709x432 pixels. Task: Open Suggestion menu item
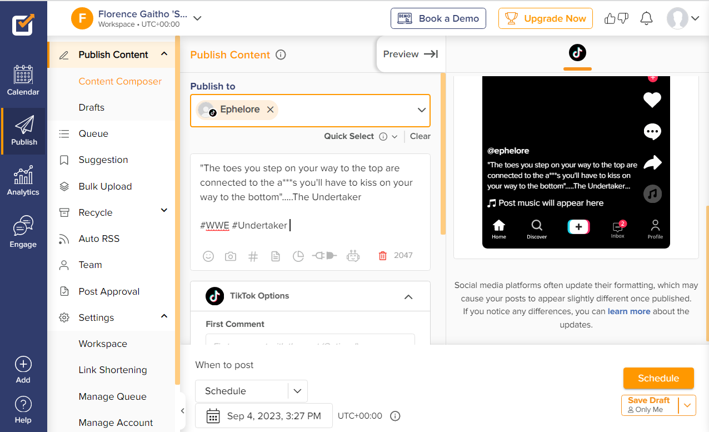(x=103, y=160)
